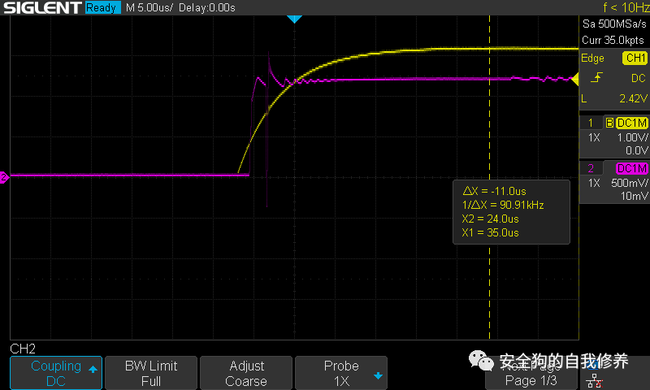650x390 pixels.
Task: Select the CH1 trigger source label
Action: click(x=635, y=58)
